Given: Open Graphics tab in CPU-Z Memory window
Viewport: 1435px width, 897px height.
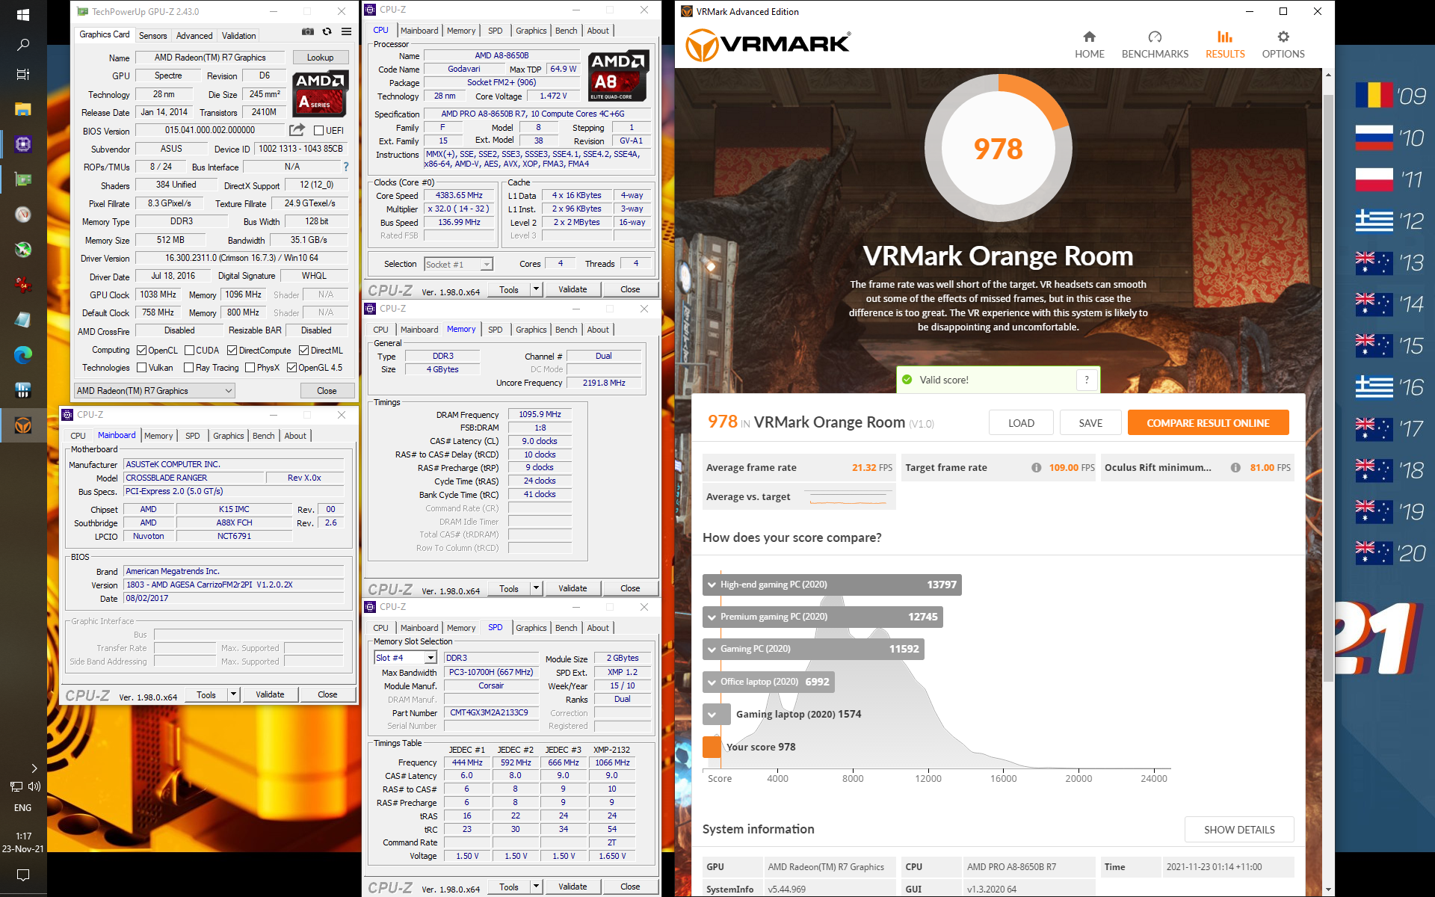Looking at the screenshot, I should (531, 330).
